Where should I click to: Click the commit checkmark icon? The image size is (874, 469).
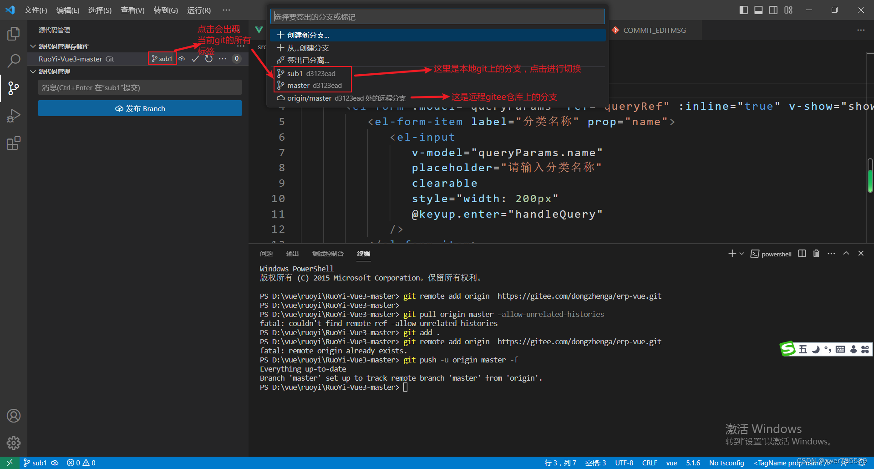coord(195,59)
